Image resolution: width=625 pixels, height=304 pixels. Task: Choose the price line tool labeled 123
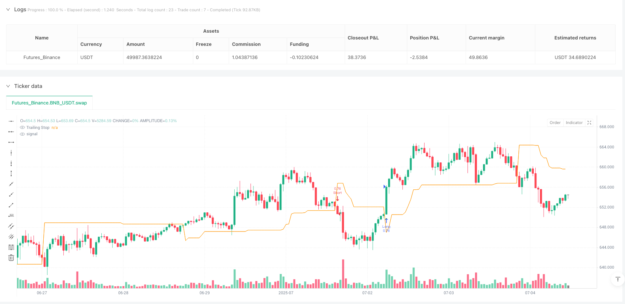point(11,216)
